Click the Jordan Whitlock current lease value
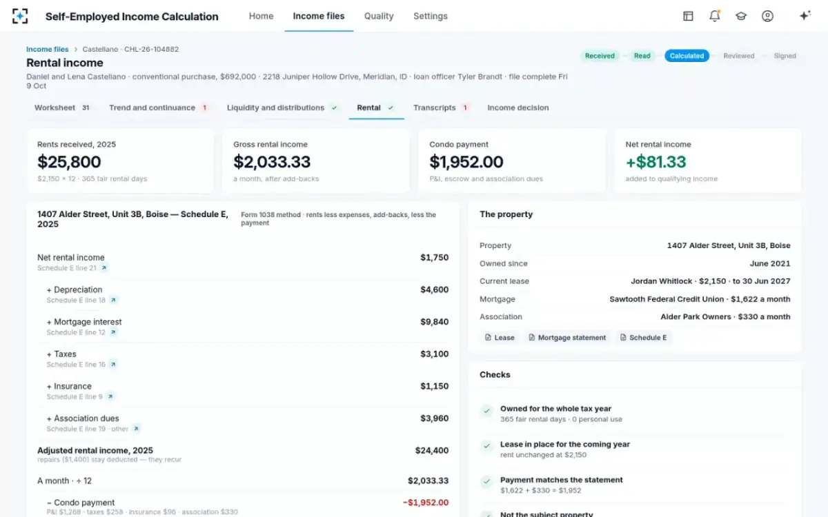Image resolution: width=828 pixels, height=517 pixels. 711,281
